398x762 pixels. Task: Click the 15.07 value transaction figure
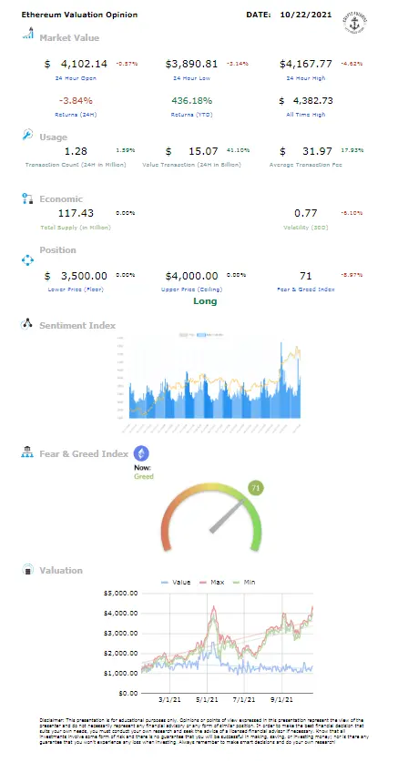(203, 151)
